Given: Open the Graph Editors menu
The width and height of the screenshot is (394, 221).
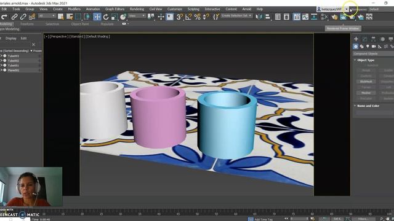Looking at the screenshot, I should (115, 9).
